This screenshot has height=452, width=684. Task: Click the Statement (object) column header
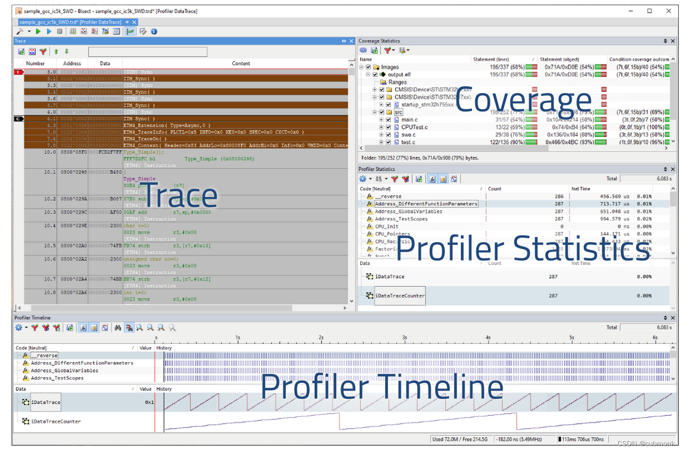coord(572,60)
